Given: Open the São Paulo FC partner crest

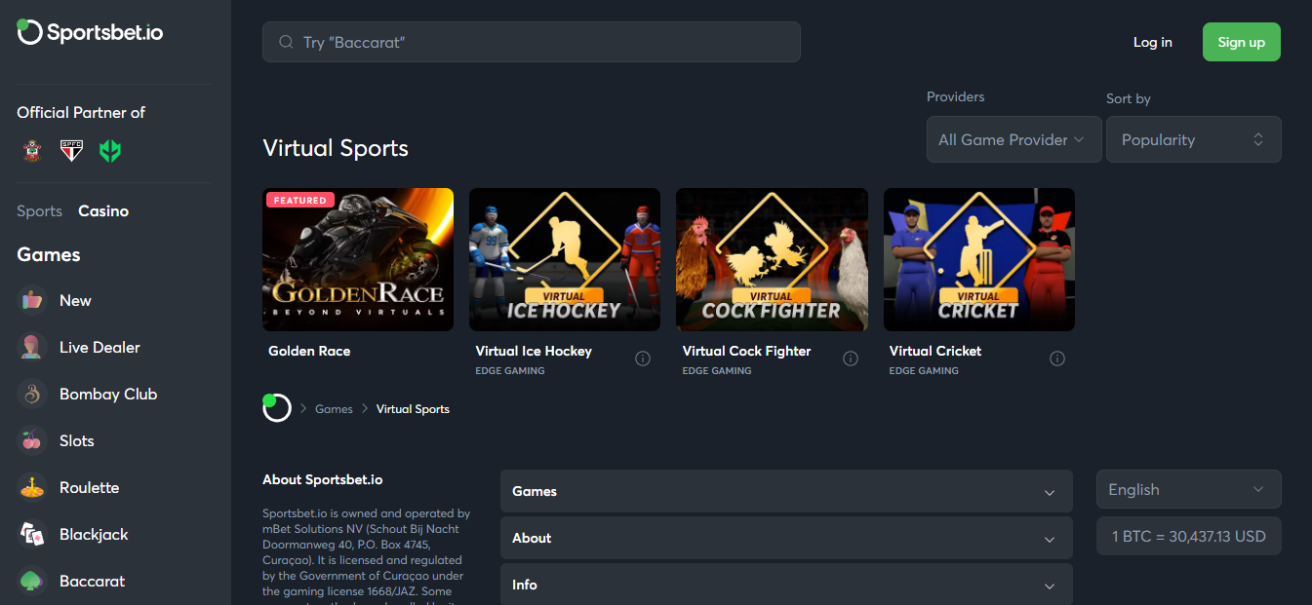Looking at the screenshot, I should click(71, 150).
